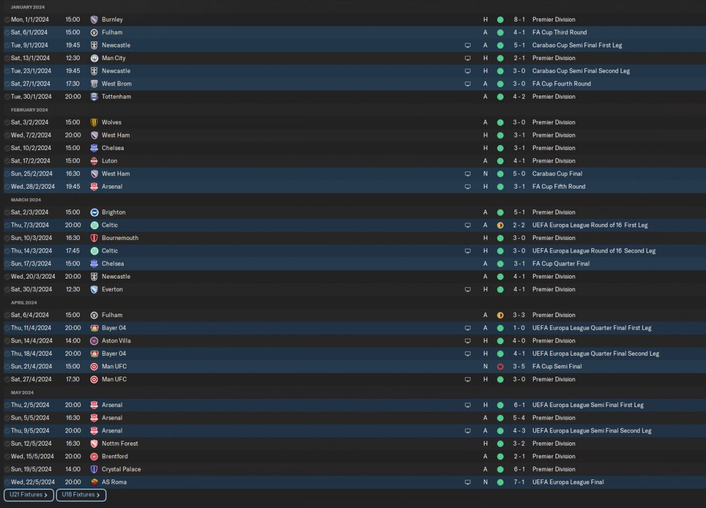
Task: Select the Luton team name
Action: click(110, 161)
